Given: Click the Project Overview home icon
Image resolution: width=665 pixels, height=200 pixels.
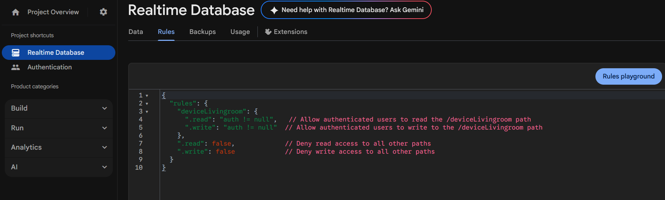Looking at the screenshot, I should (x=15, y=12).
